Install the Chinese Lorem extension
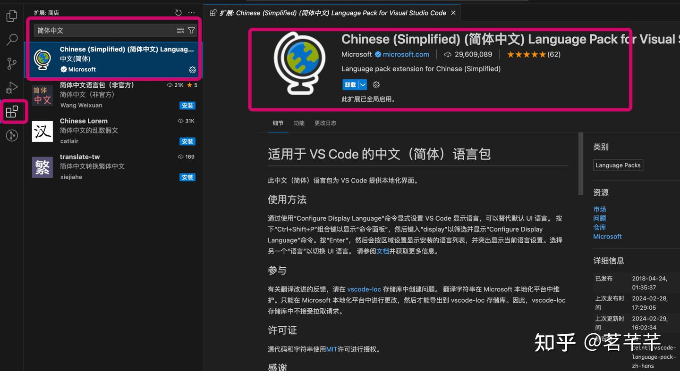680x371 pixels. (187, 141)
